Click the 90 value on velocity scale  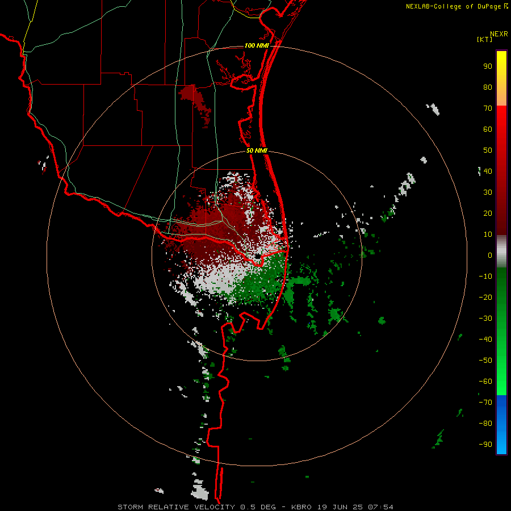488,66
